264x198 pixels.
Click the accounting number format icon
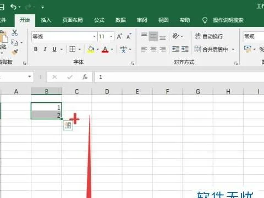pyautogui.click(x=248, y=49)
